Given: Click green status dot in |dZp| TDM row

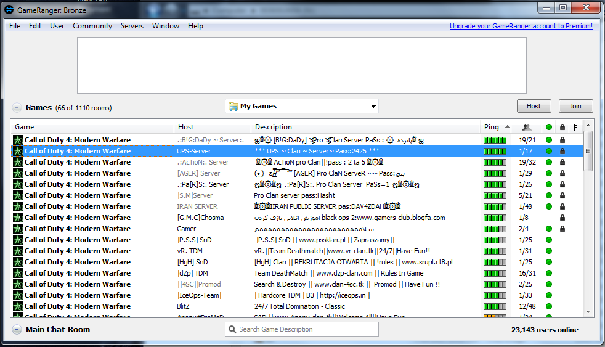Looking at the screenshot, I should tap(549, 273).
